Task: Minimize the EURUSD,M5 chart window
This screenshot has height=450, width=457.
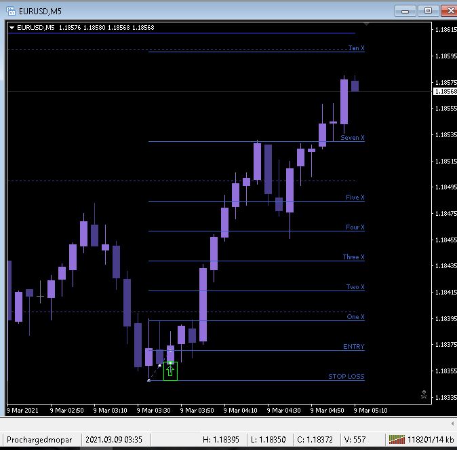Action: 405,11
